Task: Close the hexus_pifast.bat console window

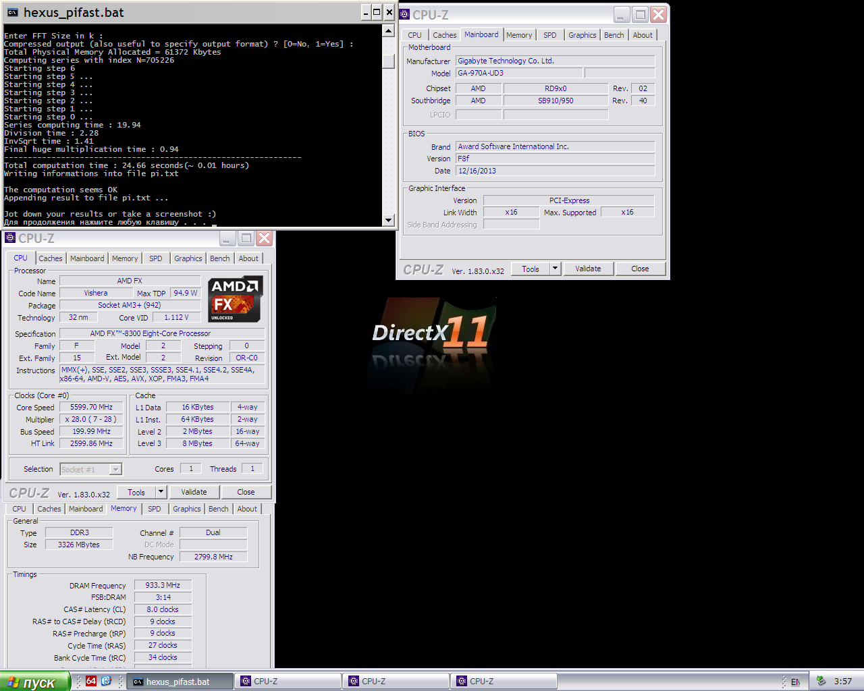Action: coord(389,12)
